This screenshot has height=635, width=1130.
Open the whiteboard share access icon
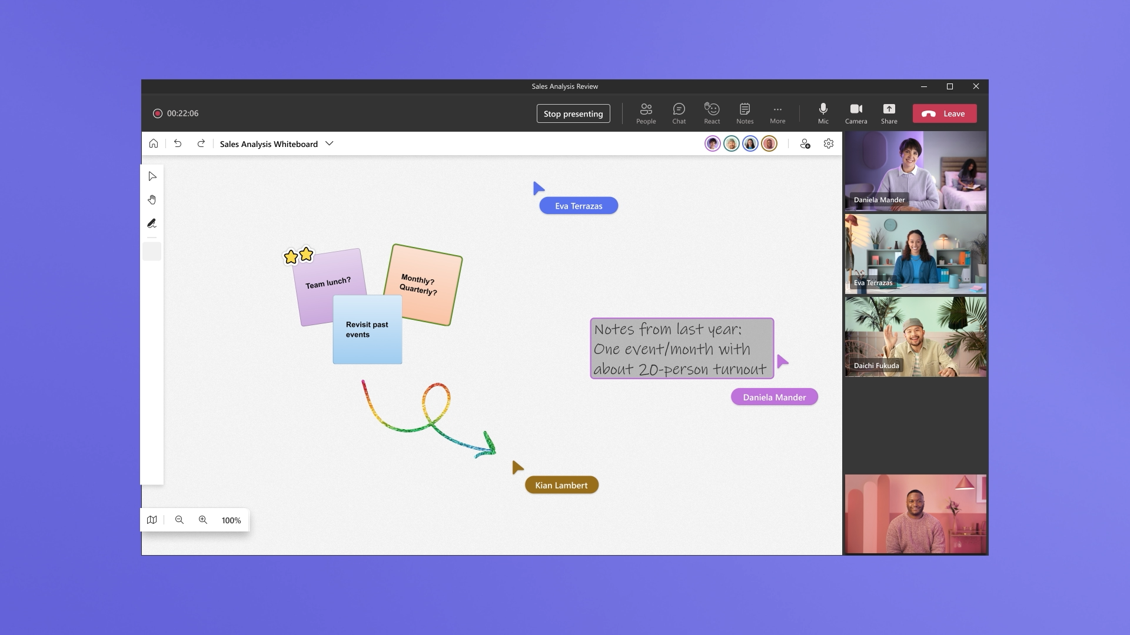pyautogui.click(x=805, y=143)
